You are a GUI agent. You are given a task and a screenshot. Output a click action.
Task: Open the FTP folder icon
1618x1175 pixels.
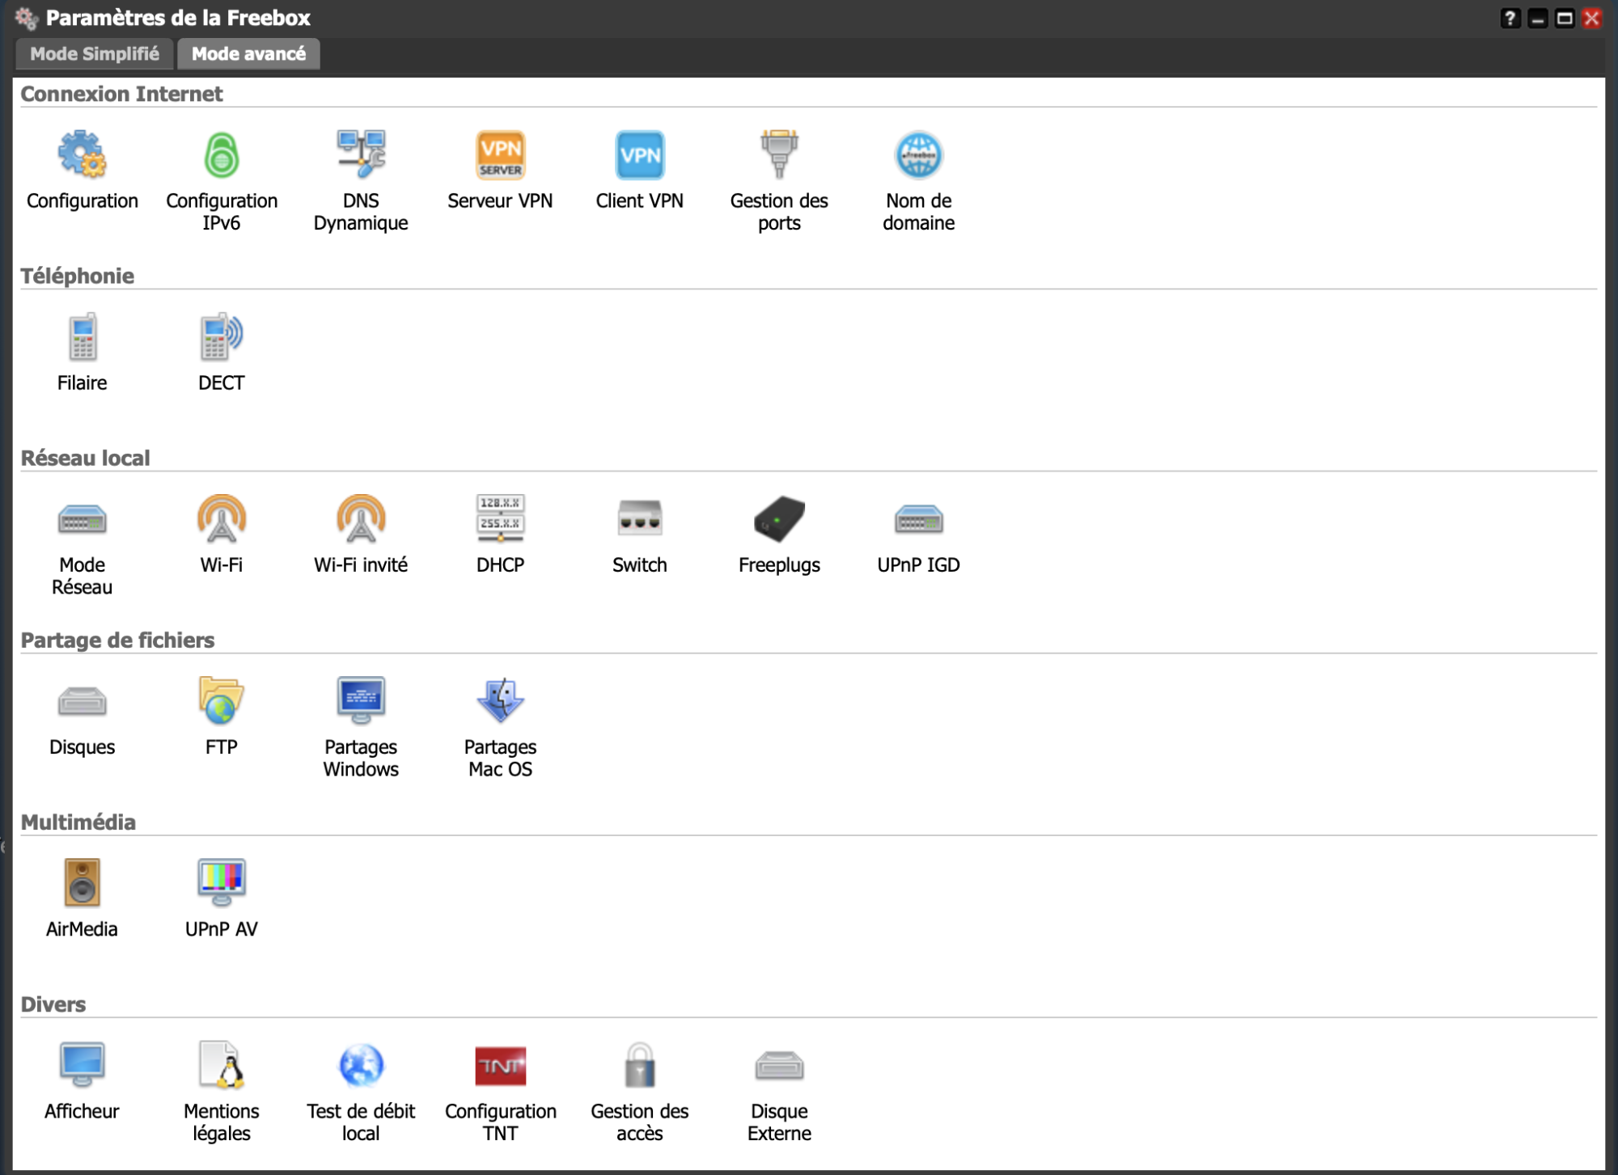[x=222, y=700]
